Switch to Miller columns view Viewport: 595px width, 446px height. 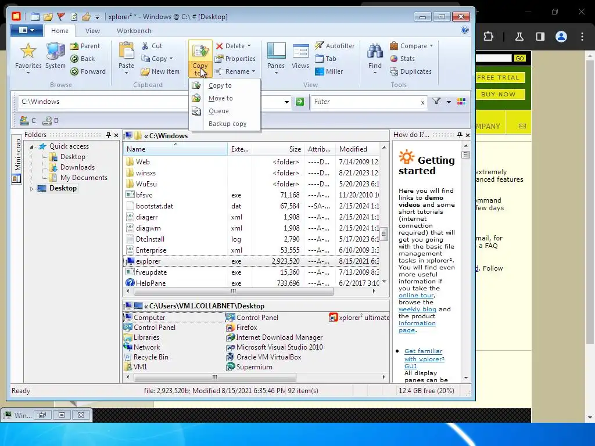pos(329,71)
